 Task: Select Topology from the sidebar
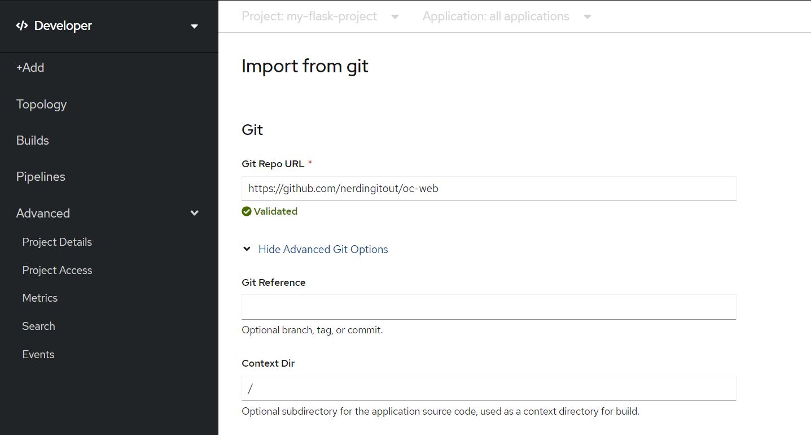click(41, 104)
